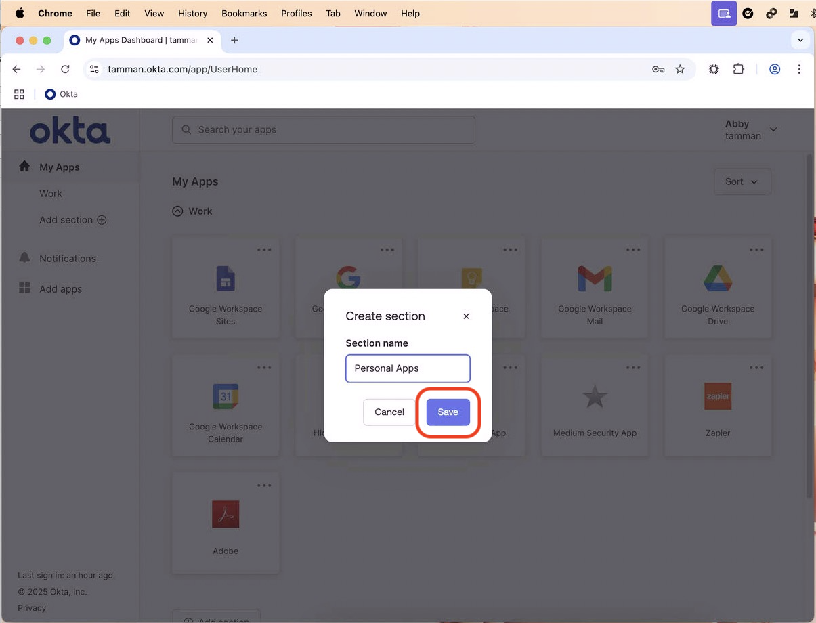Go back with the browser back arrow
Screen dimensions: 816x623
click(17, 69)
